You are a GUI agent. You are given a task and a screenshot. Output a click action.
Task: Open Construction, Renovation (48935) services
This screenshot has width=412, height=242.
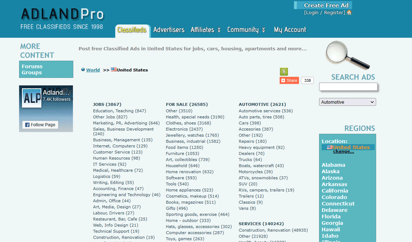273,230
